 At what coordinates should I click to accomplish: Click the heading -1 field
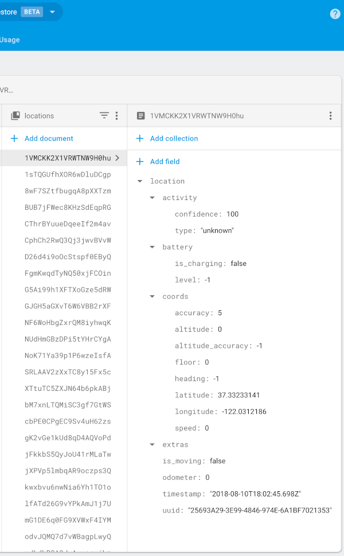197,379
